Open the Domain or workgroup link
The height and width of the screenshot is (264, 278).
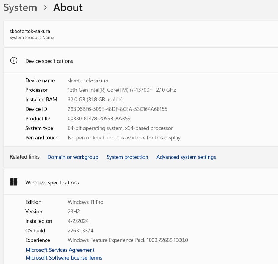point(73,157)
